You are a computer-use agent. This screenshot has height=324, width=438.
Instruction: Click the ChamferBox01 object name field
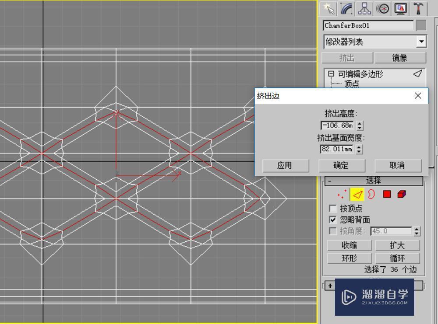tap(368, 25)
